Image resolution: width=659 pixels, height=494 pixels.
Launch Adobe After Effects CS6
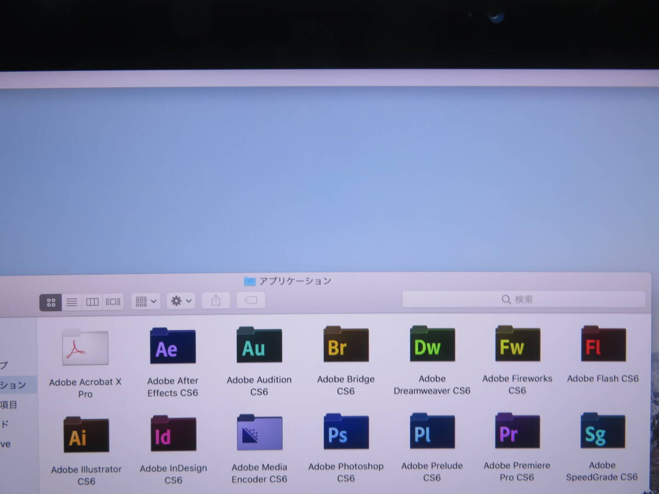point(172,345)
